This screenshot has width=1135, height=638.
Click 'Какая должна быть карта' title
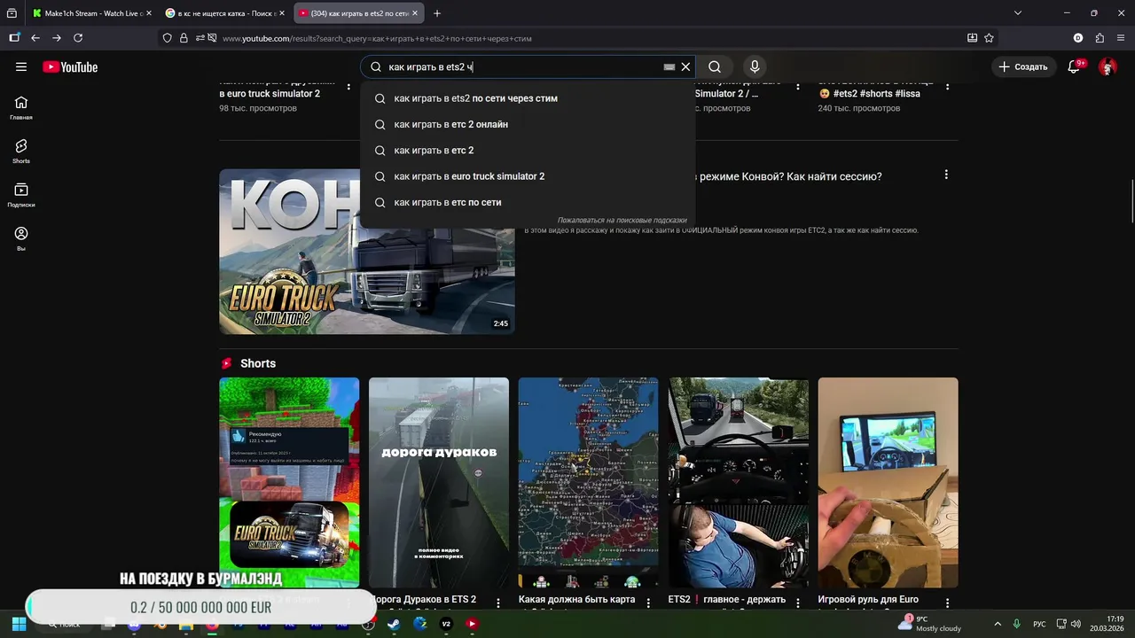[x=577, y=600]
